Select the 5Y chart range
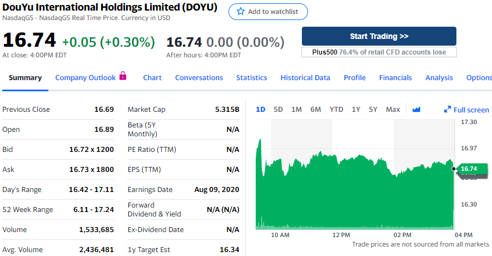Viewport: 492px width, 256px height. 373,109
